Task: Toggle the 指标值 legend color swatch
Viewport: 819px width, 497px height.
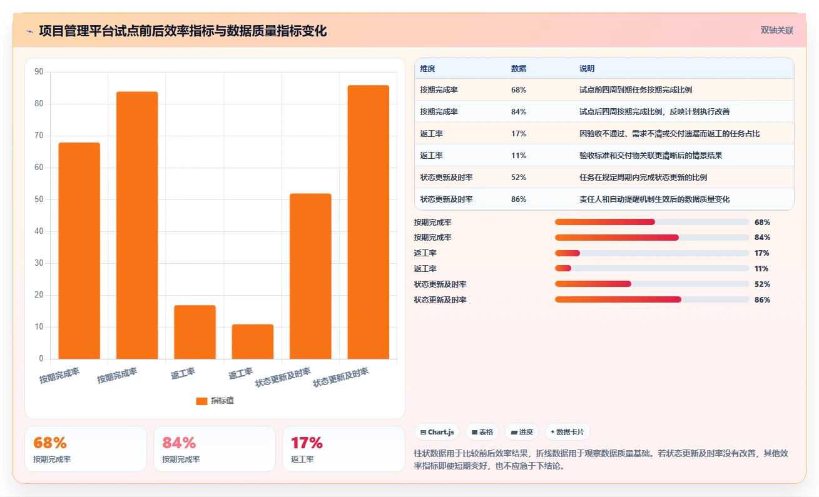Action: [201, 401]
